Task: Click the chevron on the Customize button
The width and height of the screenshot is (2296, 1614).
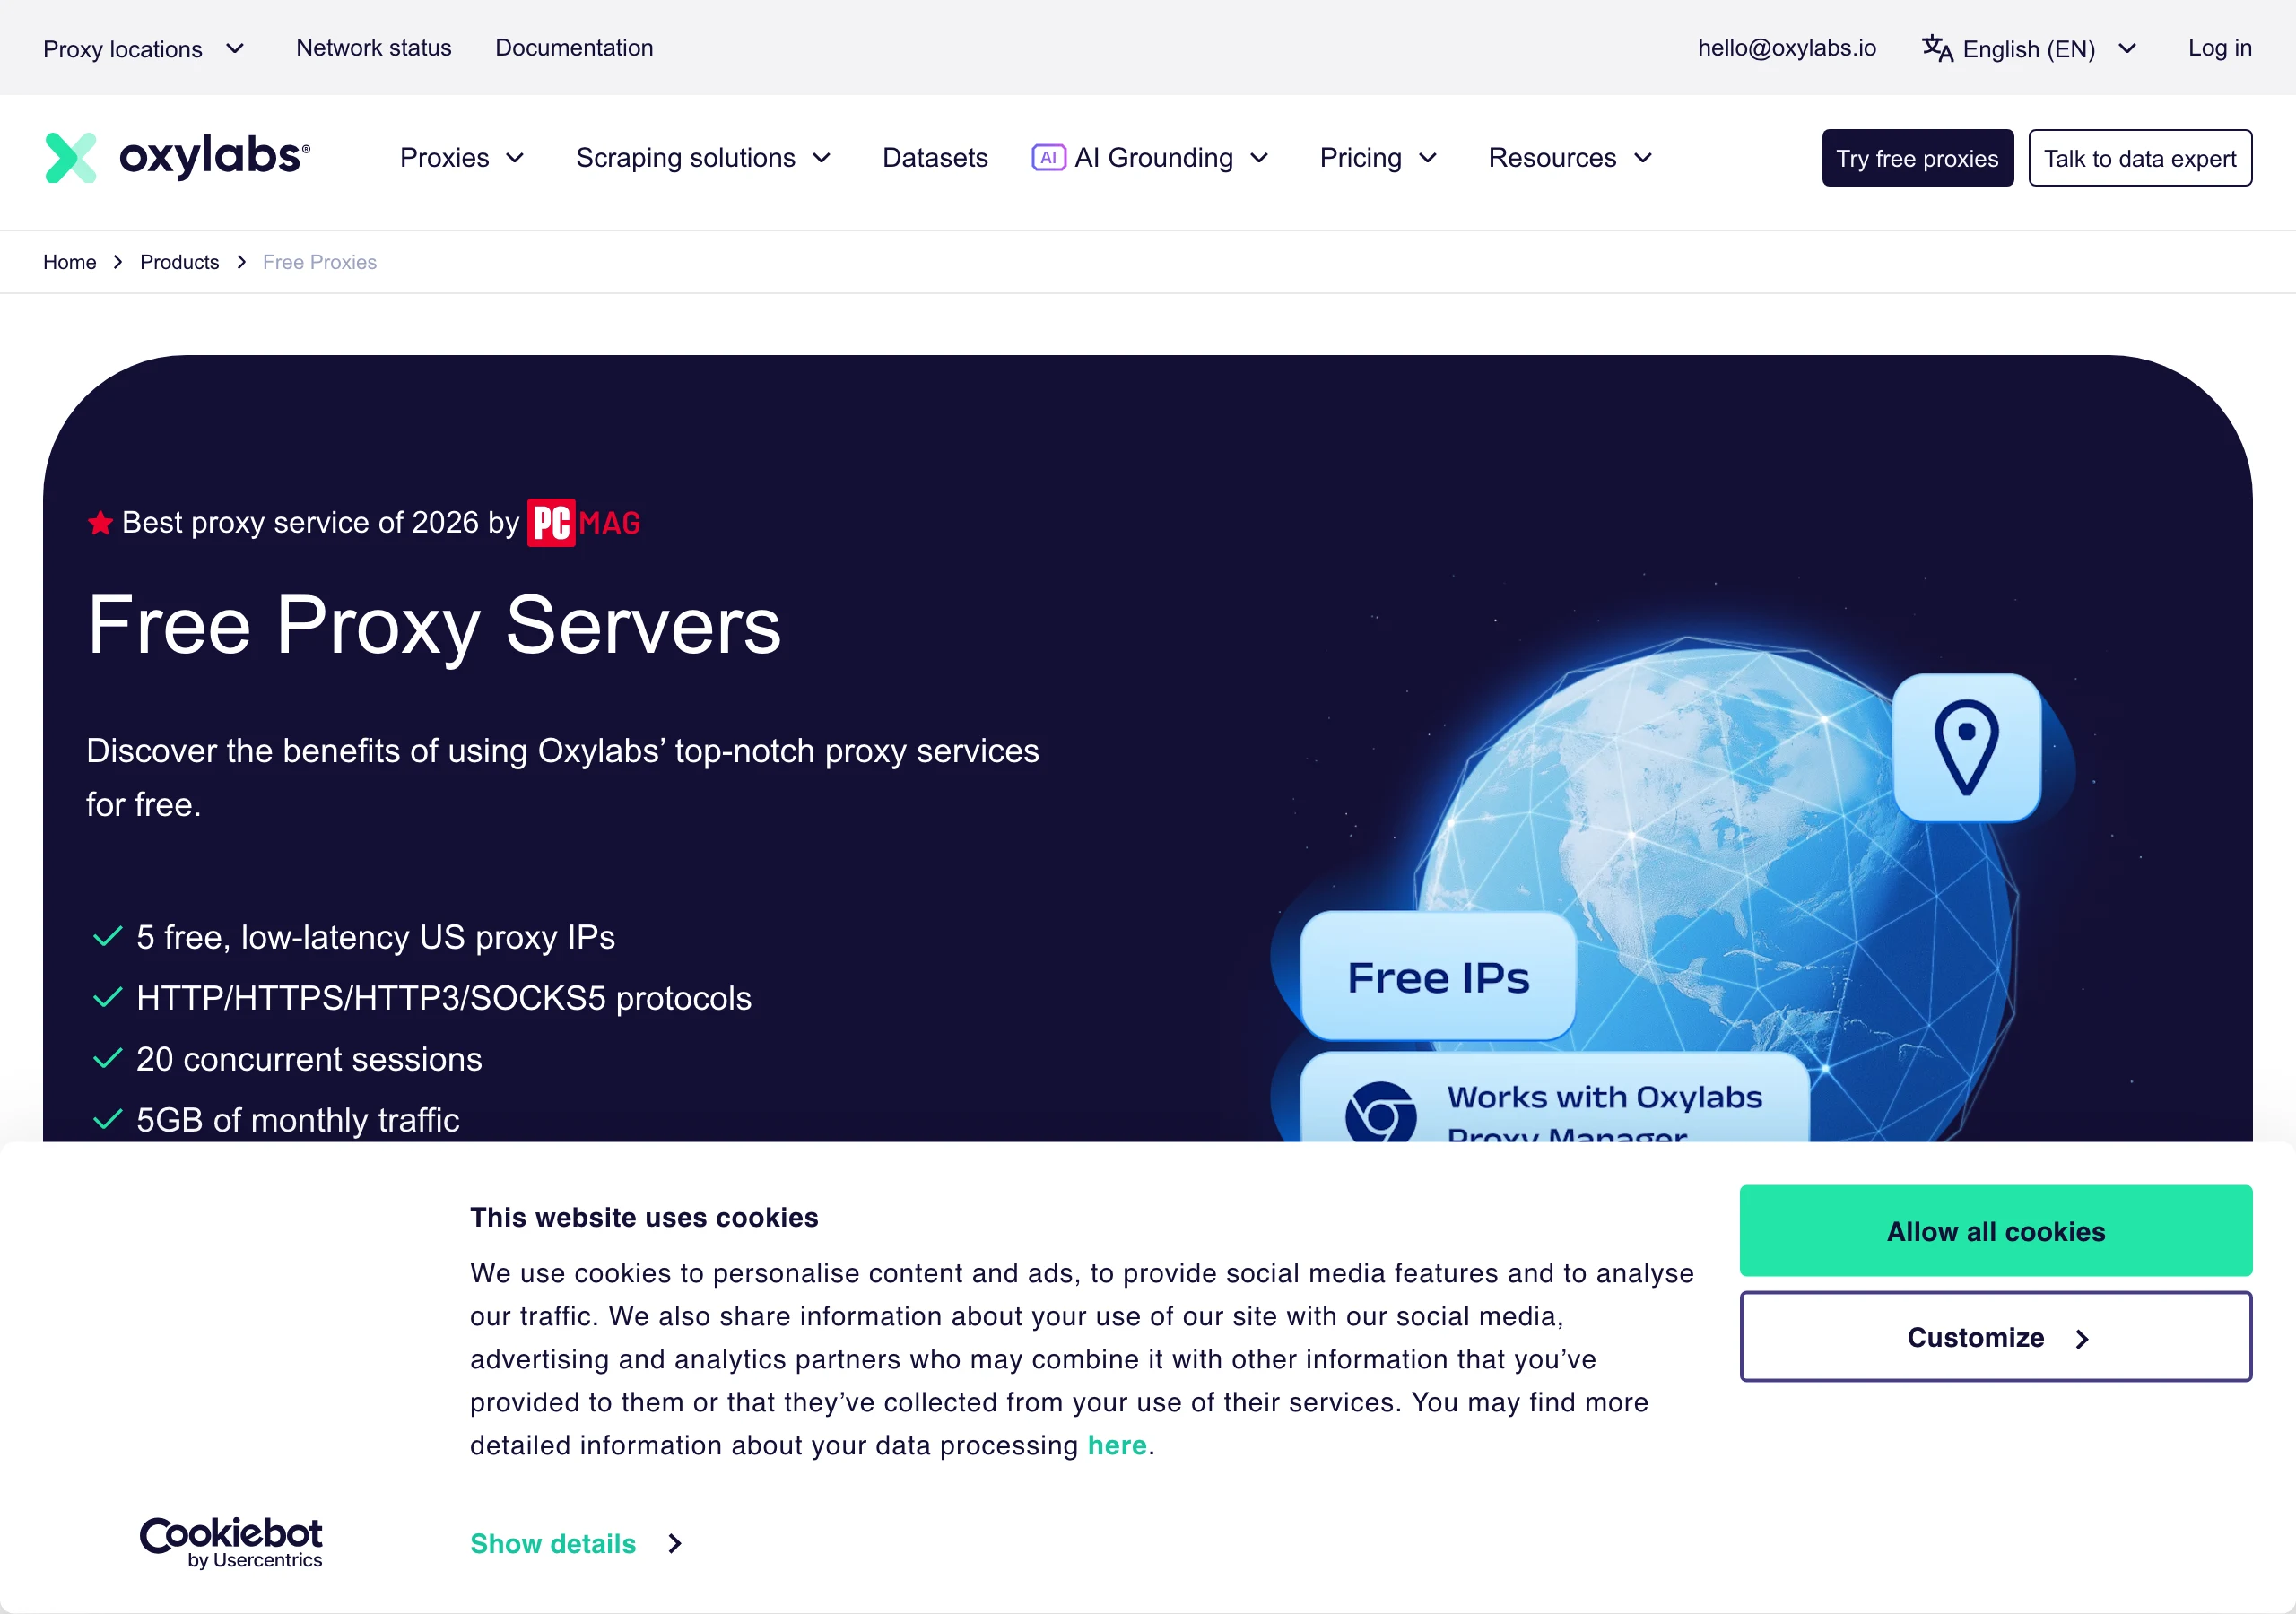Action: point(2082,1338)
